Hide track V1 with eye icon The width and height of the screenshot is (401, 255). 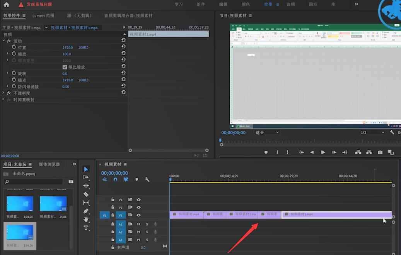tap(138, 215)
